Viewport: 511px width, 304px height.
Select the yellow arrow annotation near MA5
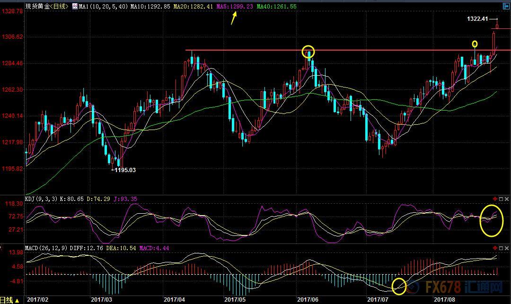click(234, 18)
